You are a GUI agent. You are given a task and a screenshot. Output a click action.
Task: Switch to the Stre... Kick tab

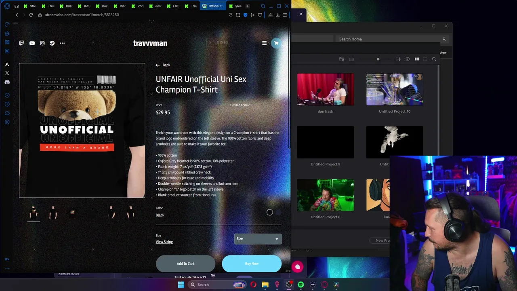(x=29, y=6)
